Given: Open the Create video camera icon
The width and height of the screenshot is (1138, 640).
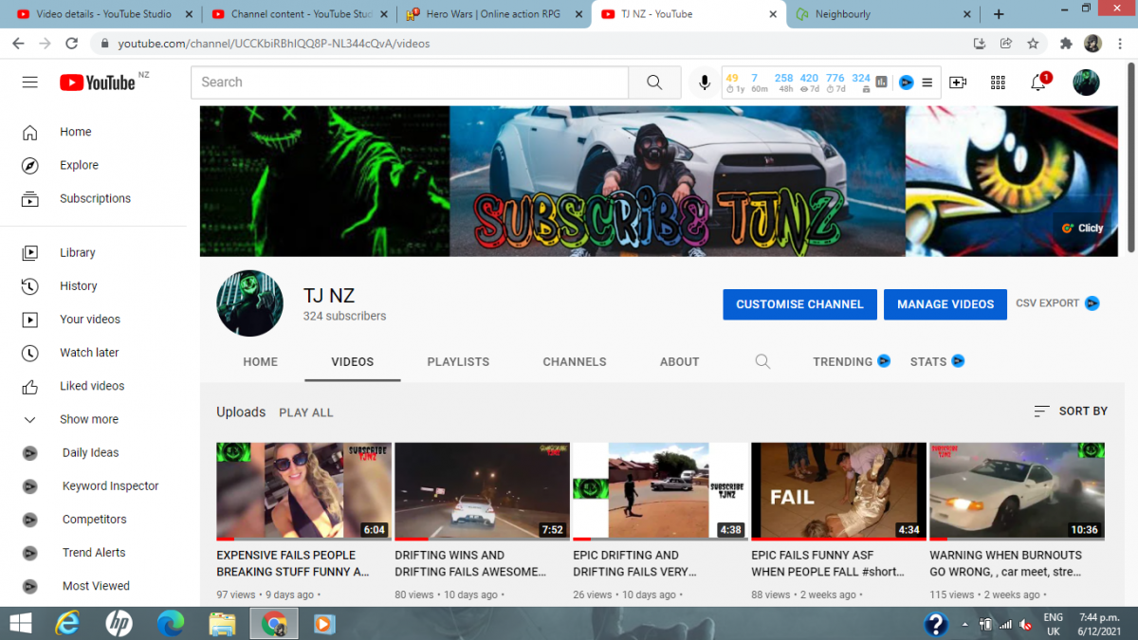Looking at the screenshot, I should tap(958, 82).
